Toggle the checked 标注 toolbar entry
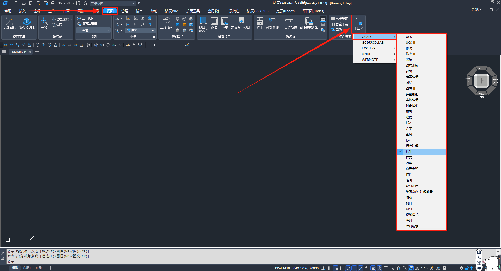 point(409,152)
